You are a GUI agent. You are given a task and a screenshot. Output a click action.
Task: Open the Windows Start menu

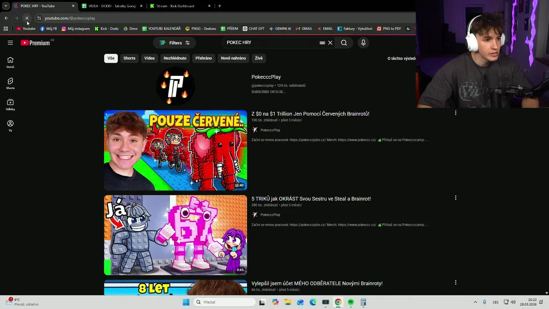(x=186, y=302)
